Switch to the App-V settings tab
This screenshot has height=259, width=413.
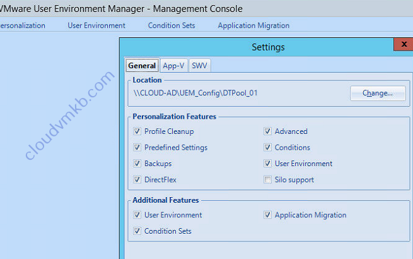tap(173, 66)
